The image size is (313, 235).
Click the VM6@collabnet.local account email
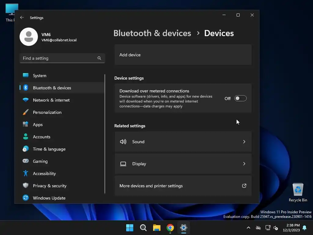click(59, 40)
